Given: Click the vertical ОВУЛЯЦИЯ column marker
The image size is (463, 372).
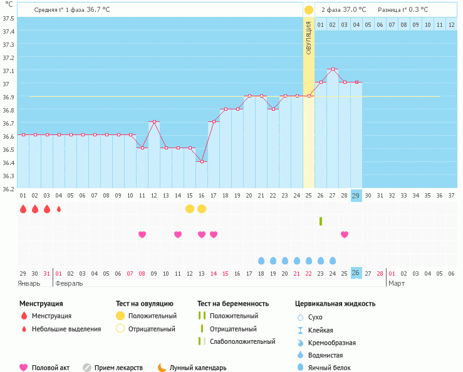Looking at the screenshot, I should 308,38.
